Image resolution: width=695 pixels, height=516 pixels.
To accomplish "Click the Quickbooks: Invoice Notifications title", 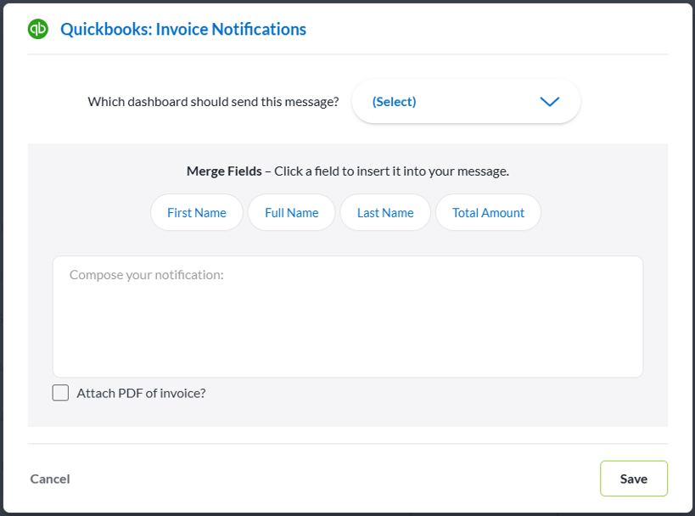I will pyautogui.click(x=182, y=28).
